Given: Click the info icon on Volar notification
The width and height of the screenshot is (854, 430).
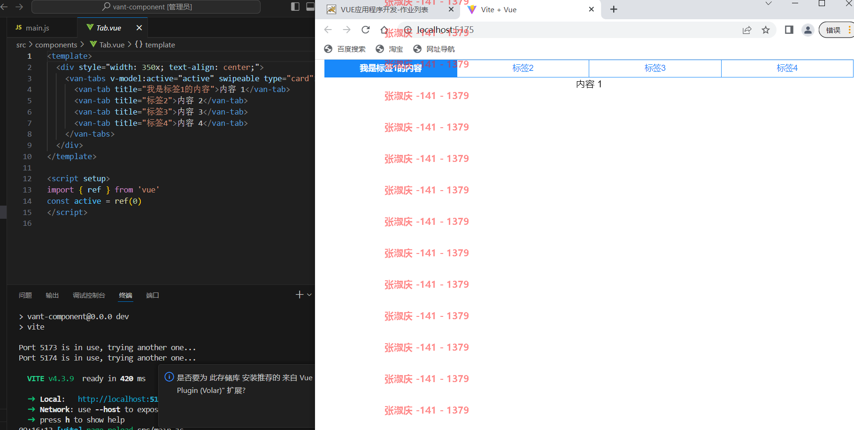Looking at the screenshot, I should [x=169, y=377].
